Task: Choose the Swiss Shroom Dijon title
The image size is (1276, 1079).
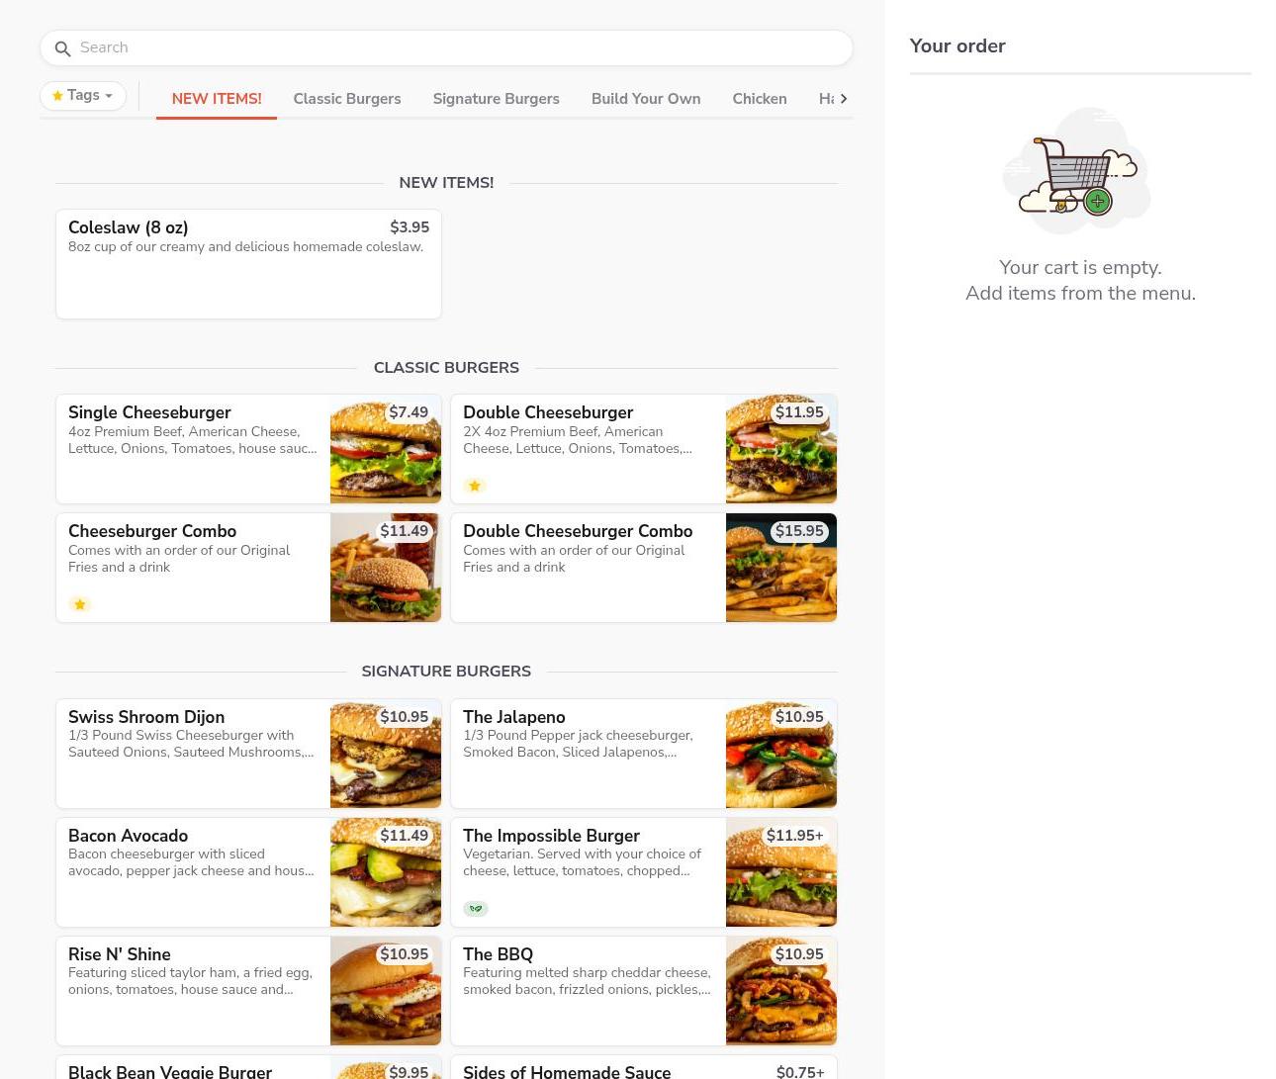Action: coord(146,717)
